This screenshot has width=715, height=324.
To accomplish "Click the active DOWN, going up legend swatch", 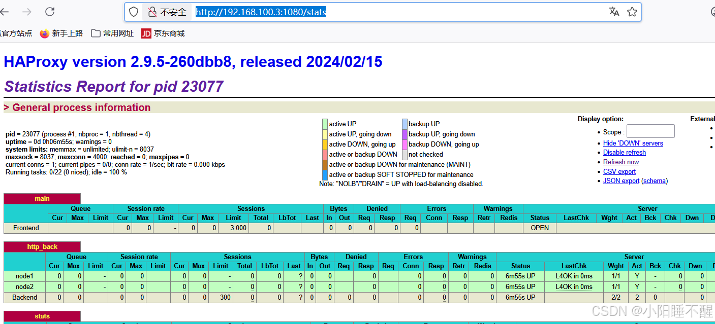I will [x=325, y=145].
